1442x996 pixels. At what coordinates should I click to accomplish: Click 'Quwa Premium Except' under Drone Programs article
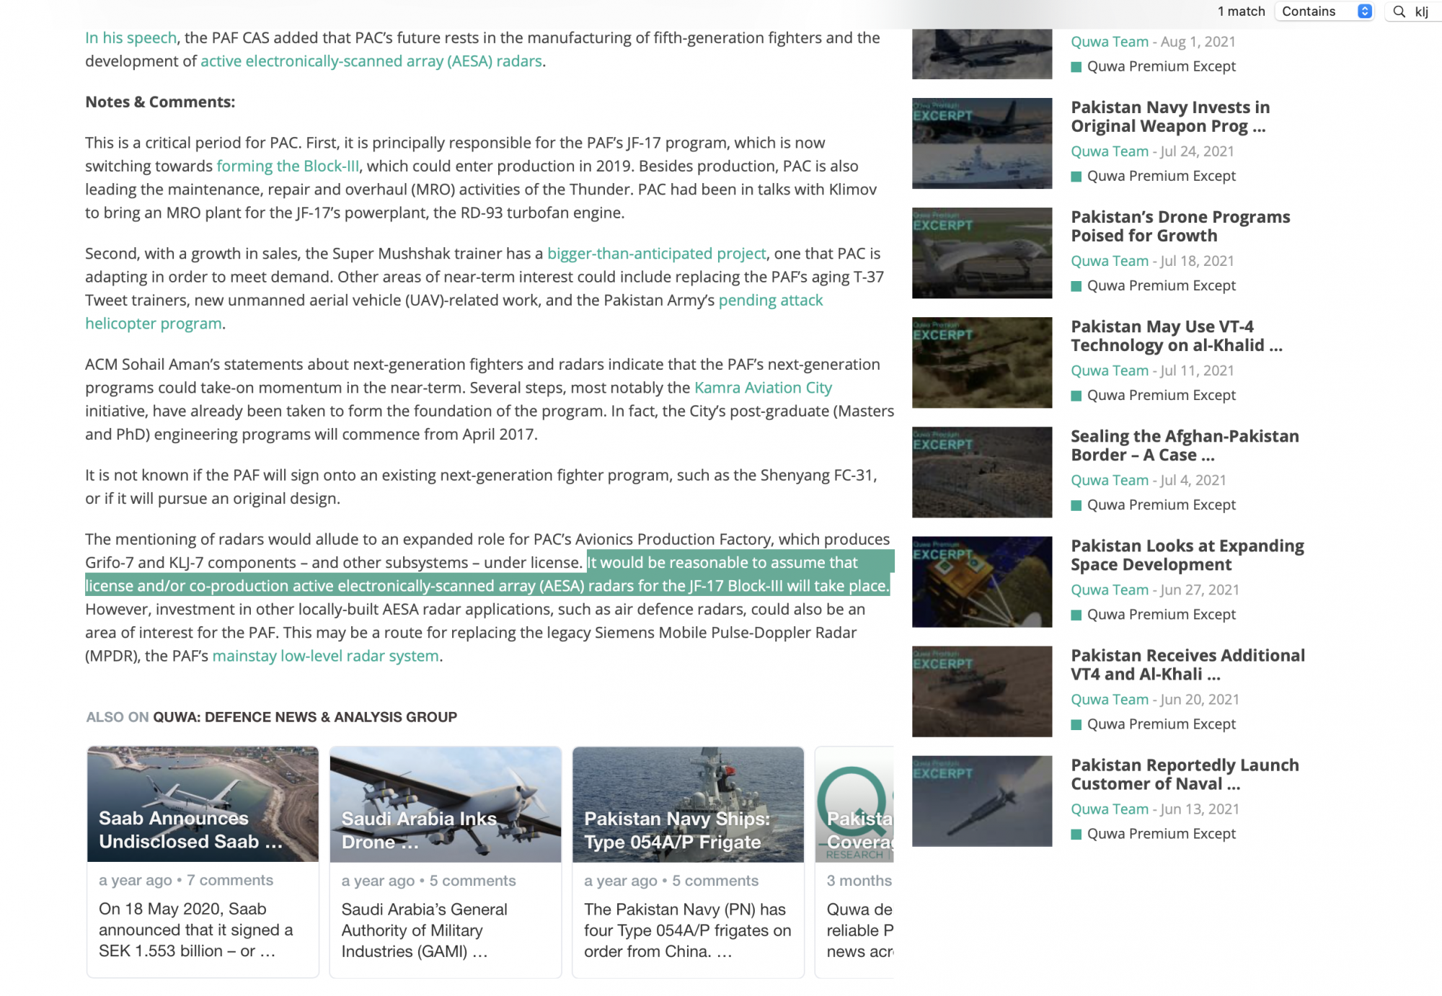(x=1161, y=285)
